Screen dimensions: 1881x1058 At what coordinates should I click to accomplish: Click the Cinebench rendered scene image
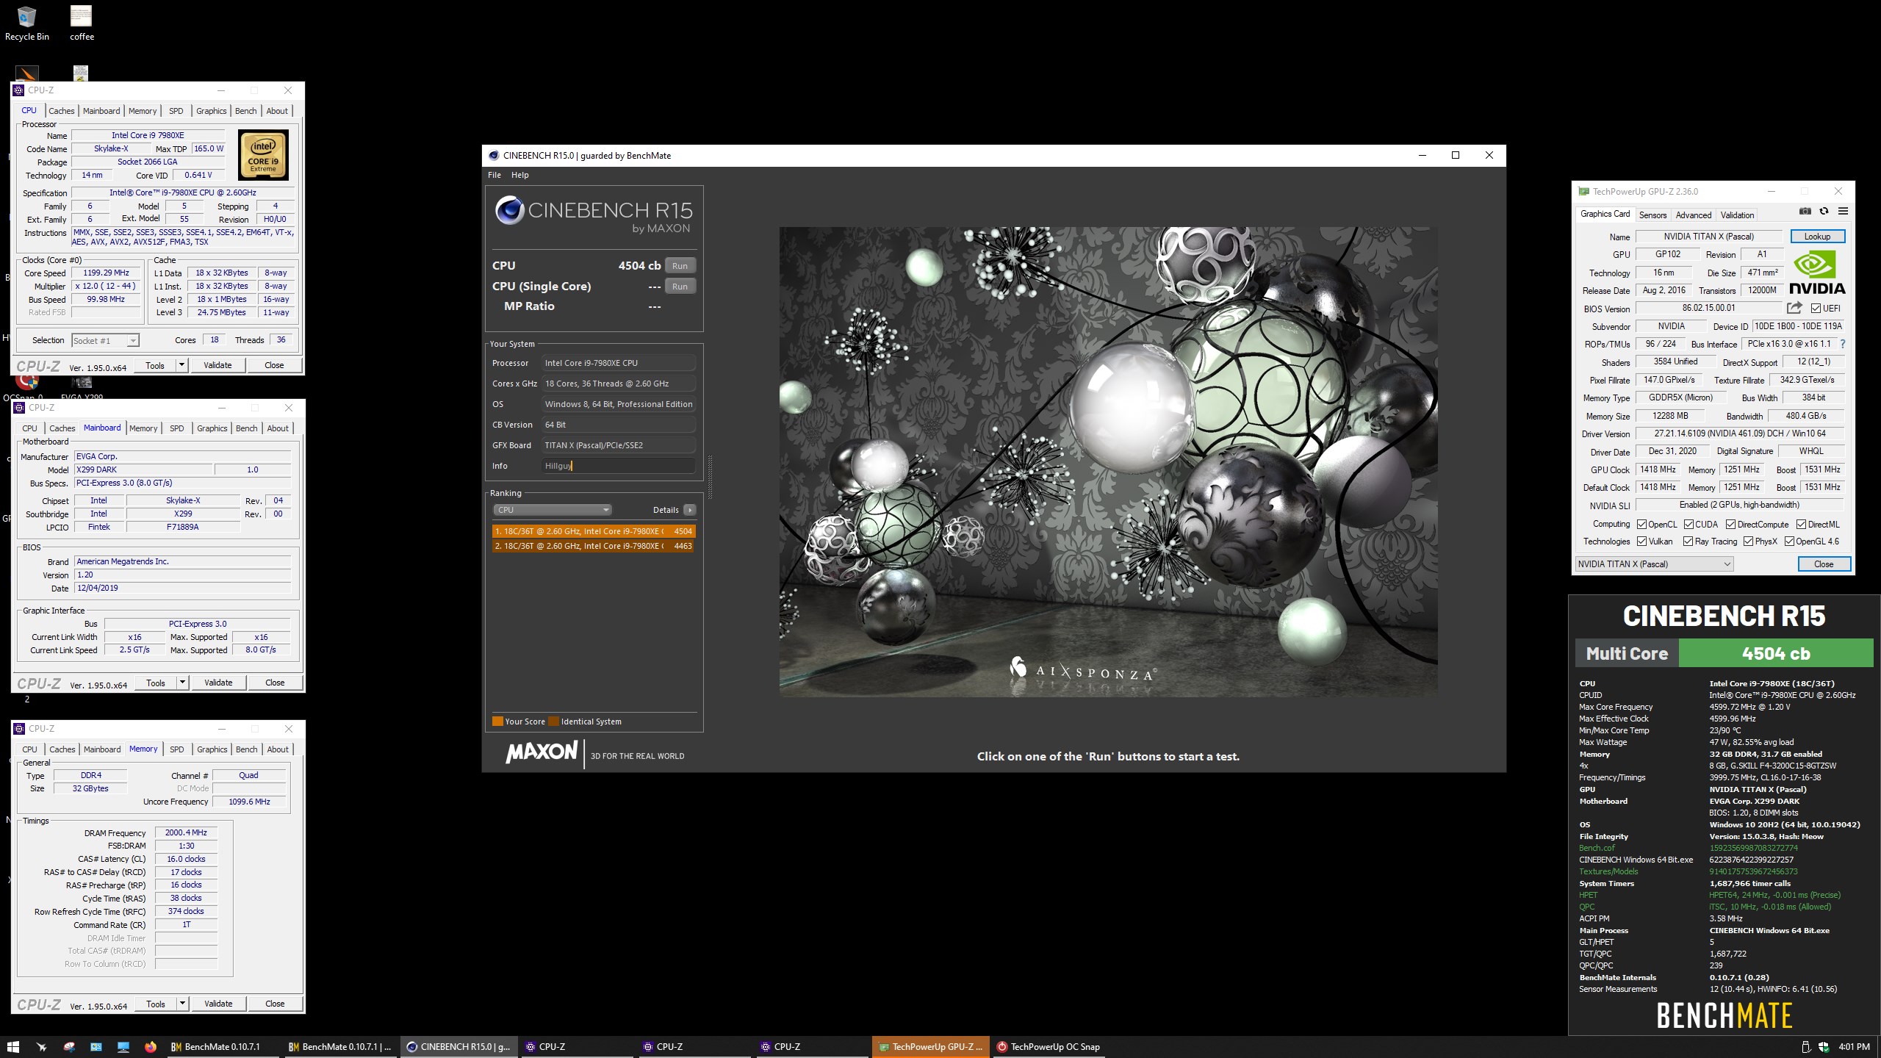coord(1108,461)
